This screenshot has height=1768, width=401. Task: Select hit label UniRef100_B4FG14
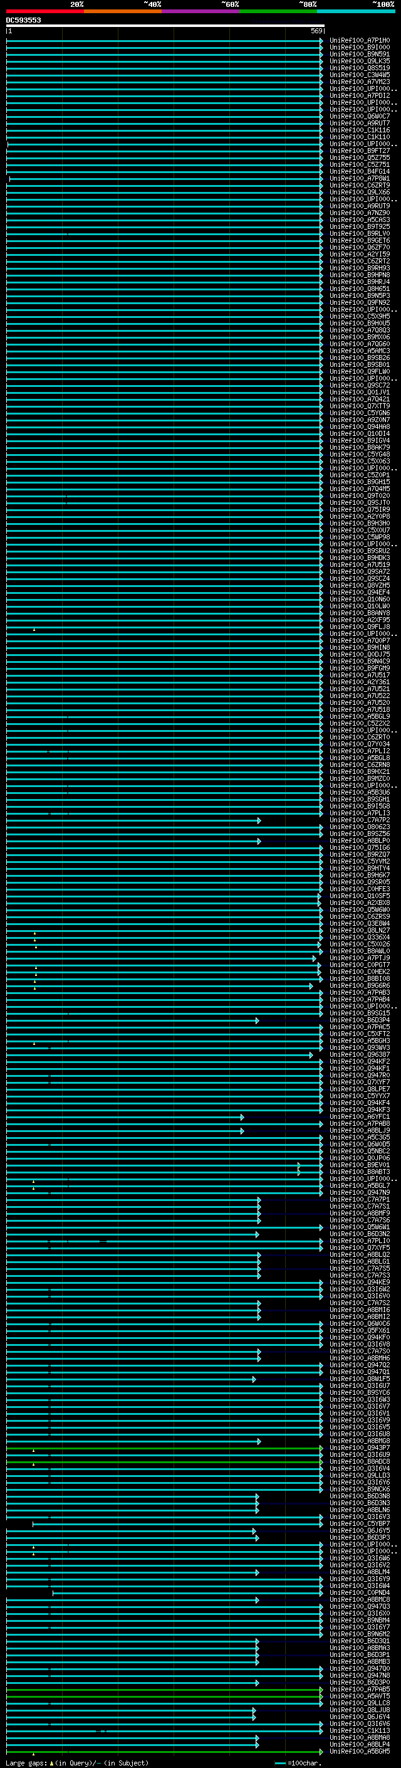[360, 172]
